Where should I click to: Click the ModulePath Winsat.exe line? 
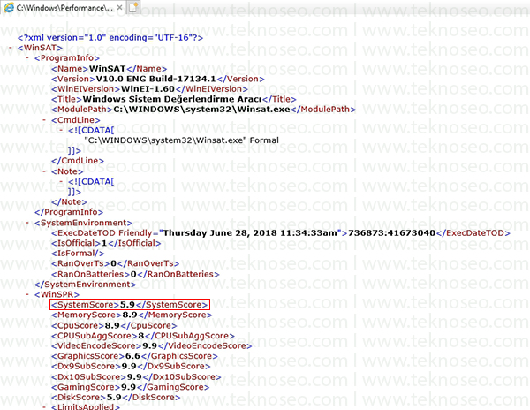point(203,110)
